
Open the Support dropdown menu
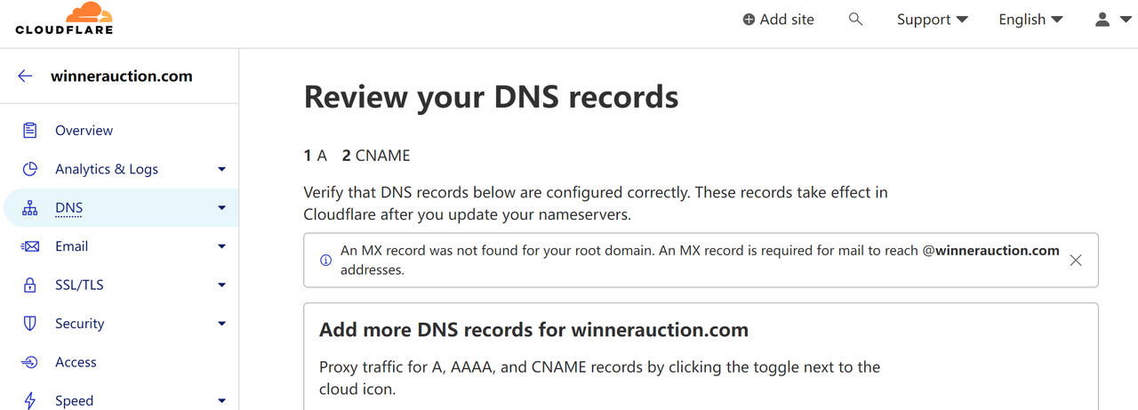(933, 20)
